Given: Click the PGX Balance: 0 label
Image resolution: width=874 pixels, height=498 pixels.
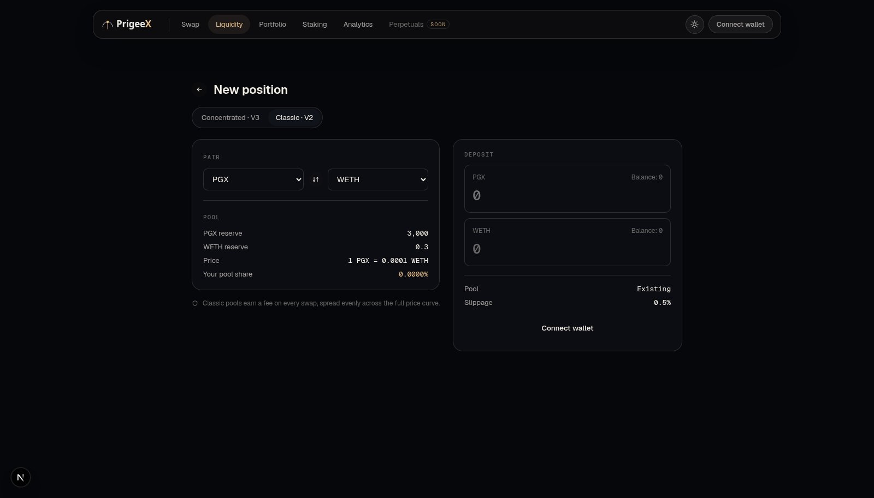Looking at the screenshot, I should point(647,177).
